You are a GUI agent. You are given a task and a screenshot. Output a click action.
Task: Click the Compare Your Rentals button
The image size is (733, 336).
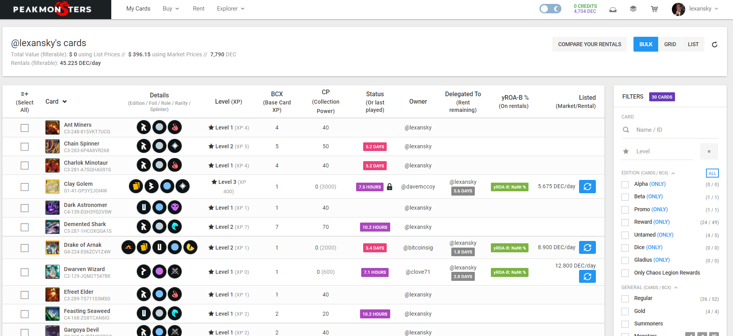[590, 44]
